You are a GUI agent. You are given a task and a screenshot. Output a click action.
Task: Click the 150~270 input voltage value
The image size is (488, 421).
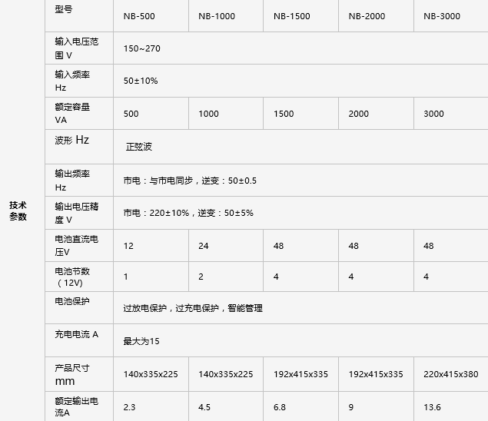(141, 48)
